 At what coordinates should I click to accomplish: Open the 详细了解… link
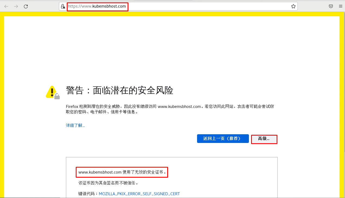click(75, 125)
